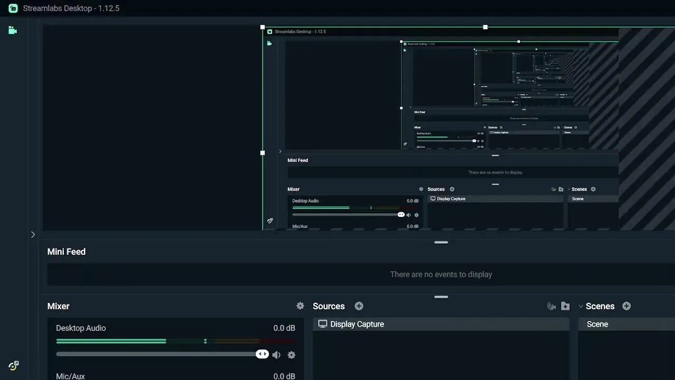The image size is (675, 380).
Task: Click the divider handle above Mini Feed
Action: pos(441,242)
